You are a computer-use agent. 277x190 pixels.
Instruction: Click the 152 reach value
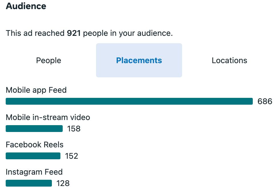[72, 156]
